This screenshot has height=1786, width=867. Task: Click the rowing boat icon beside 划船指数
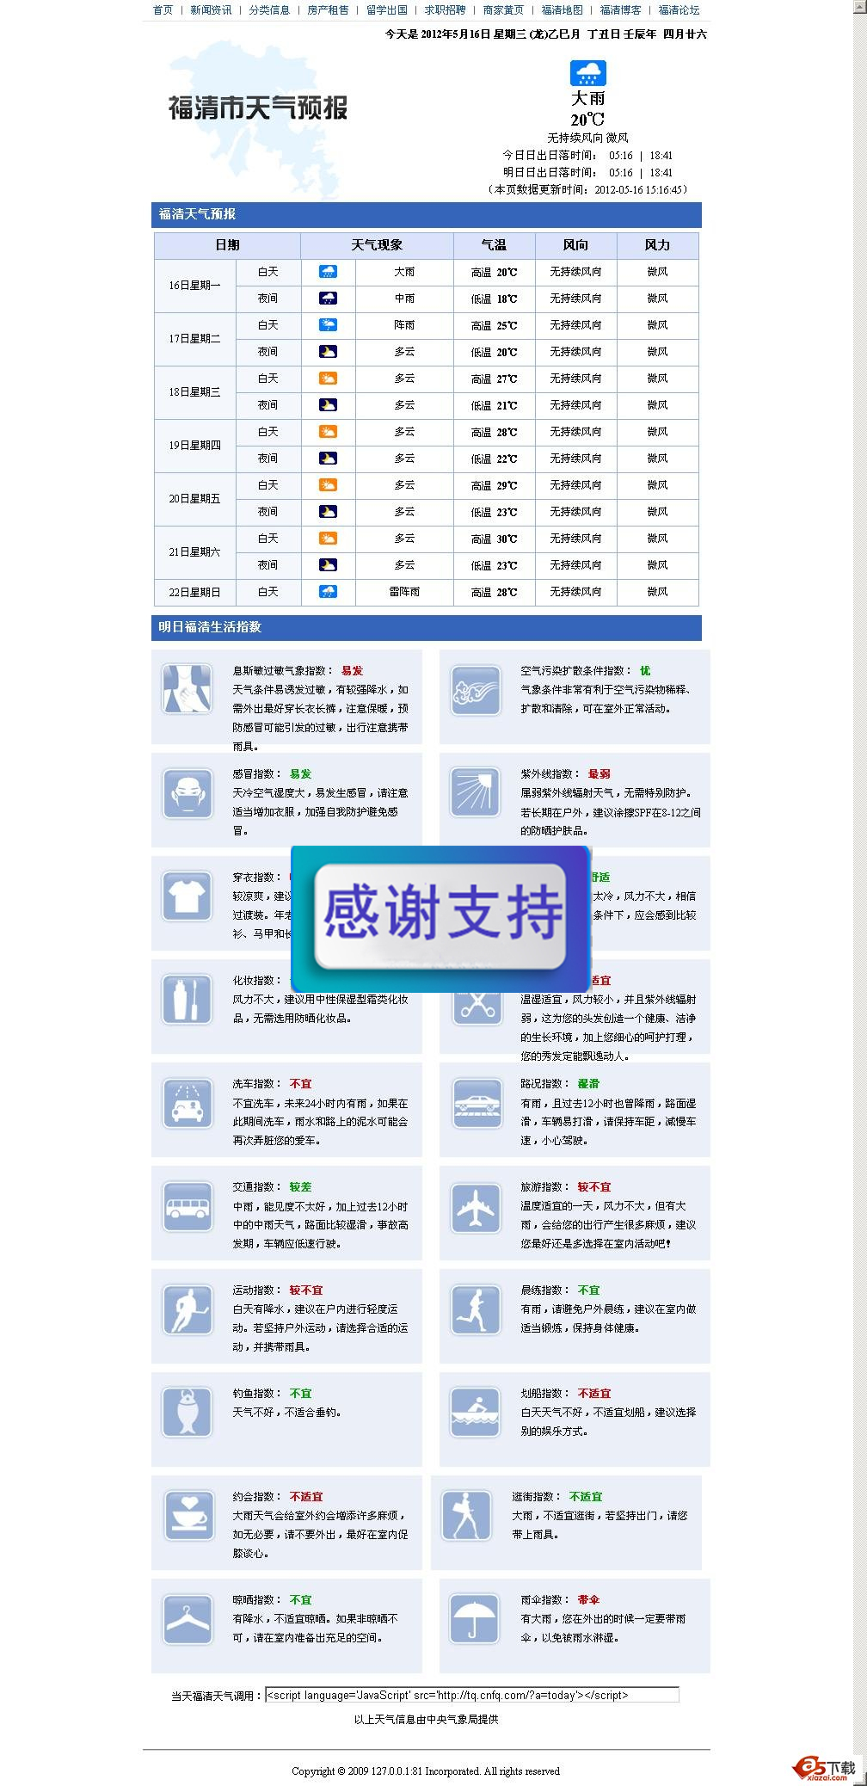coord(476,1413)
